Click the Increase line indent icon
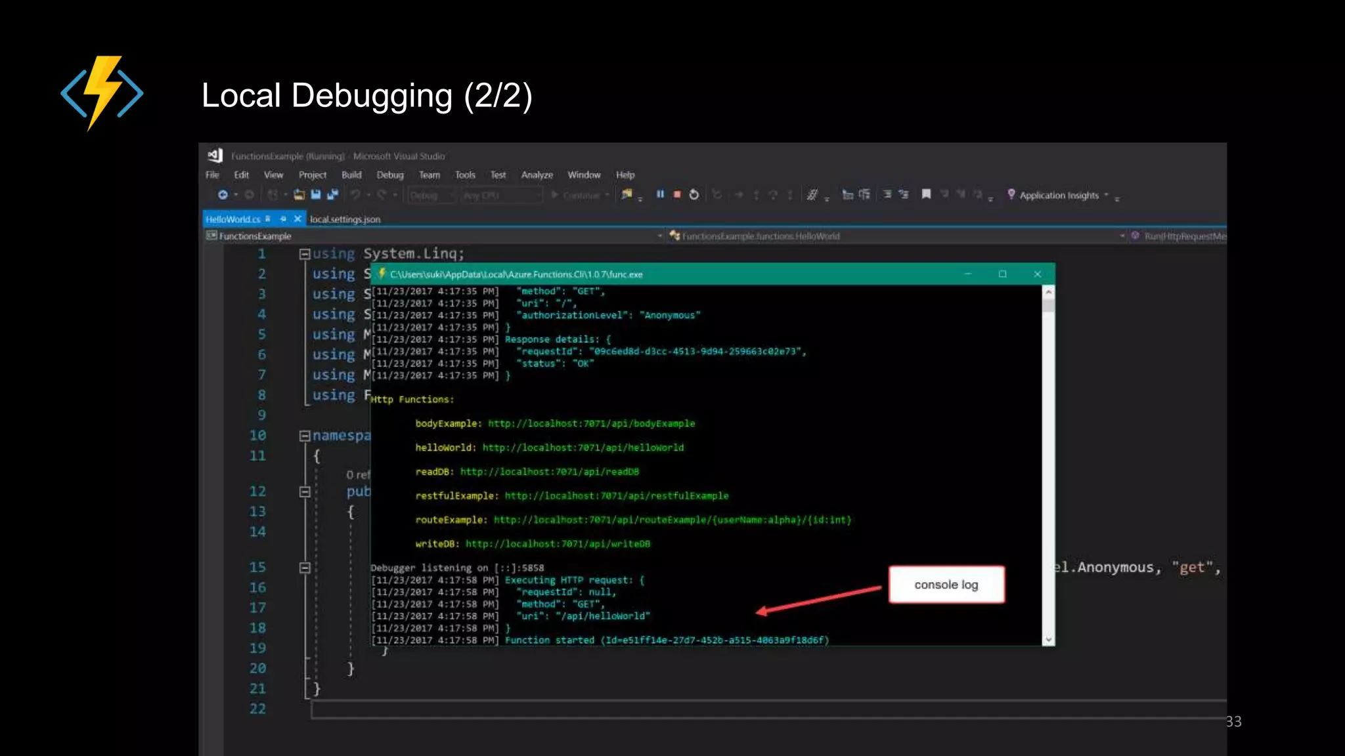 [904, 195]
